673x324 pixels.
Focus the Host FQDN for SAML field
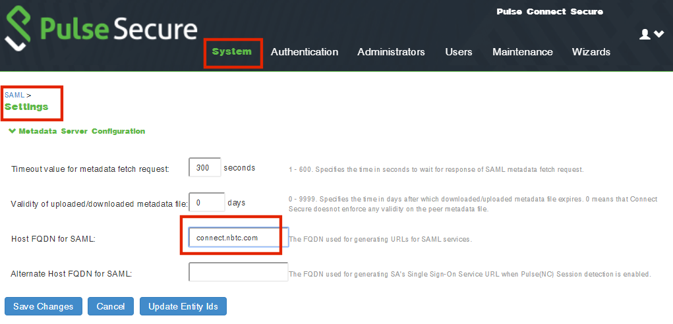point(238,238)
